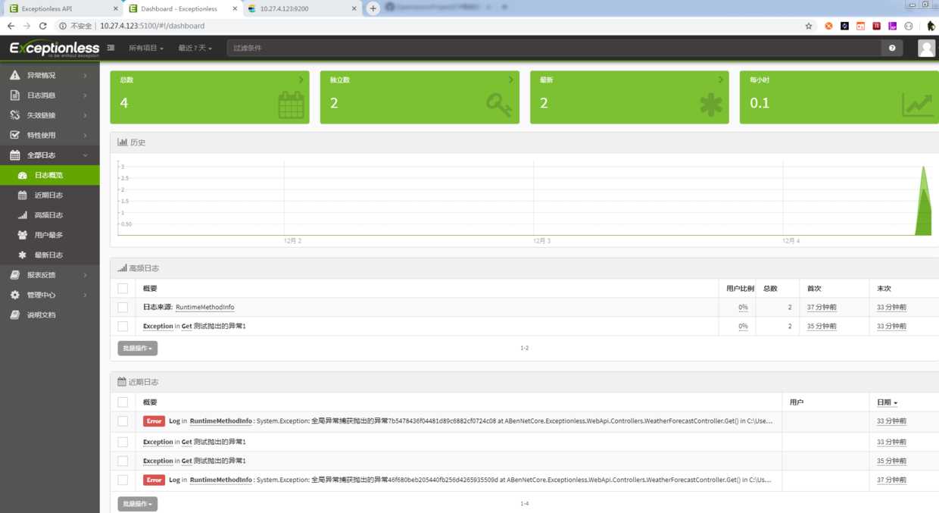939x513 pixels.
Task: Tick recent Exception in Get checkbox, 35 分钟前
Action: point(123,461)
